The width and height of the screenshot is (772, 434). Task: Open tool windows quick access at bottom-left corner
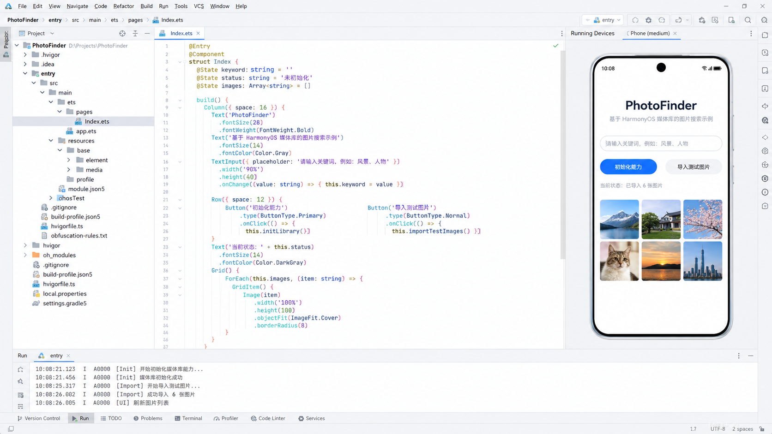(x=11, y=429)
